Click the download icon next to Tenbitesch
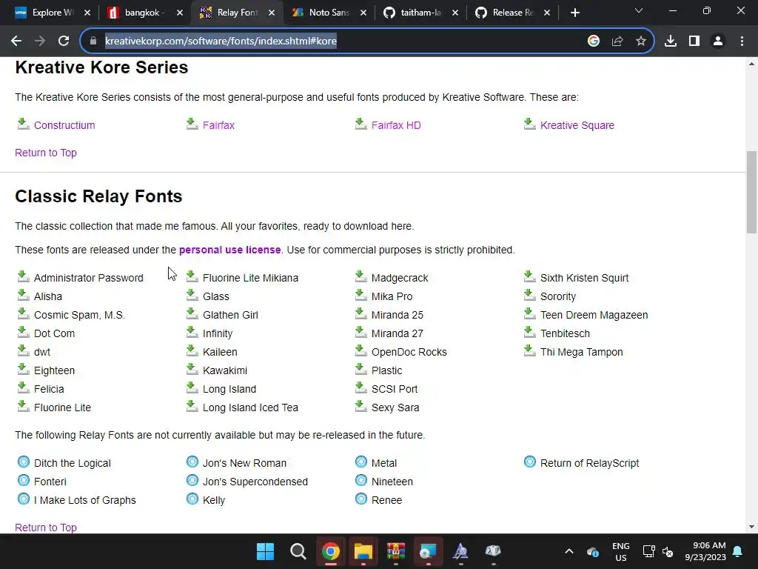This screenshot has width=758, height=569. 529,333
